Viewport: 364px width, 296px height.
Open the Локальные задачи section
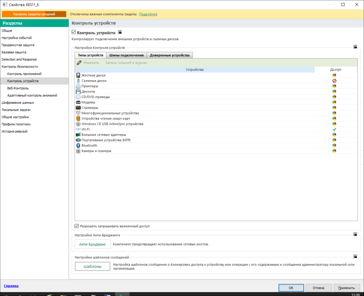tap(16, 110)
